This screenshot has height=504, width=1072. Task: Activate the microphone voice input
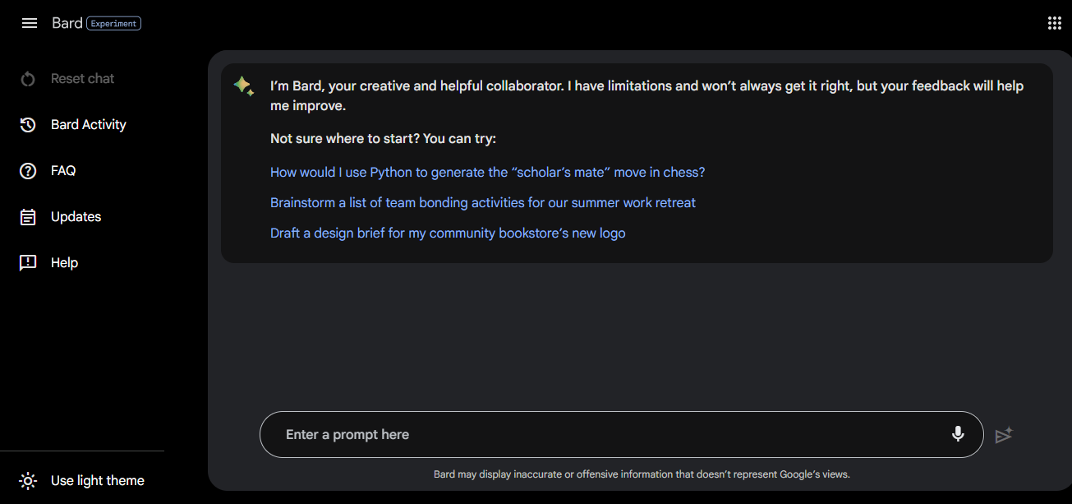[958, 434]
